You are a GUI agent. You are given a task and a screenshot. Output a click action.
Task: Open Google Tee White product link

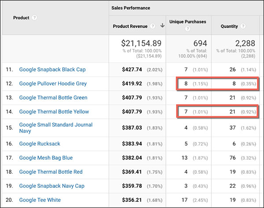point(40,200)
